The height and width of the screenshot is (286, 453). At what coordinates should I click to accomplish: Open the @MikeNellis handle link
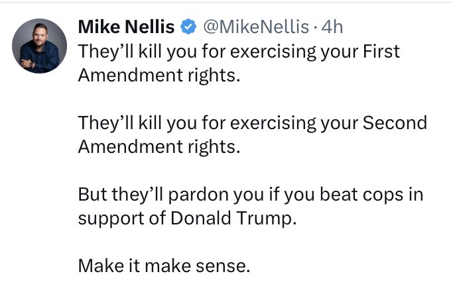tap(254, 27)
